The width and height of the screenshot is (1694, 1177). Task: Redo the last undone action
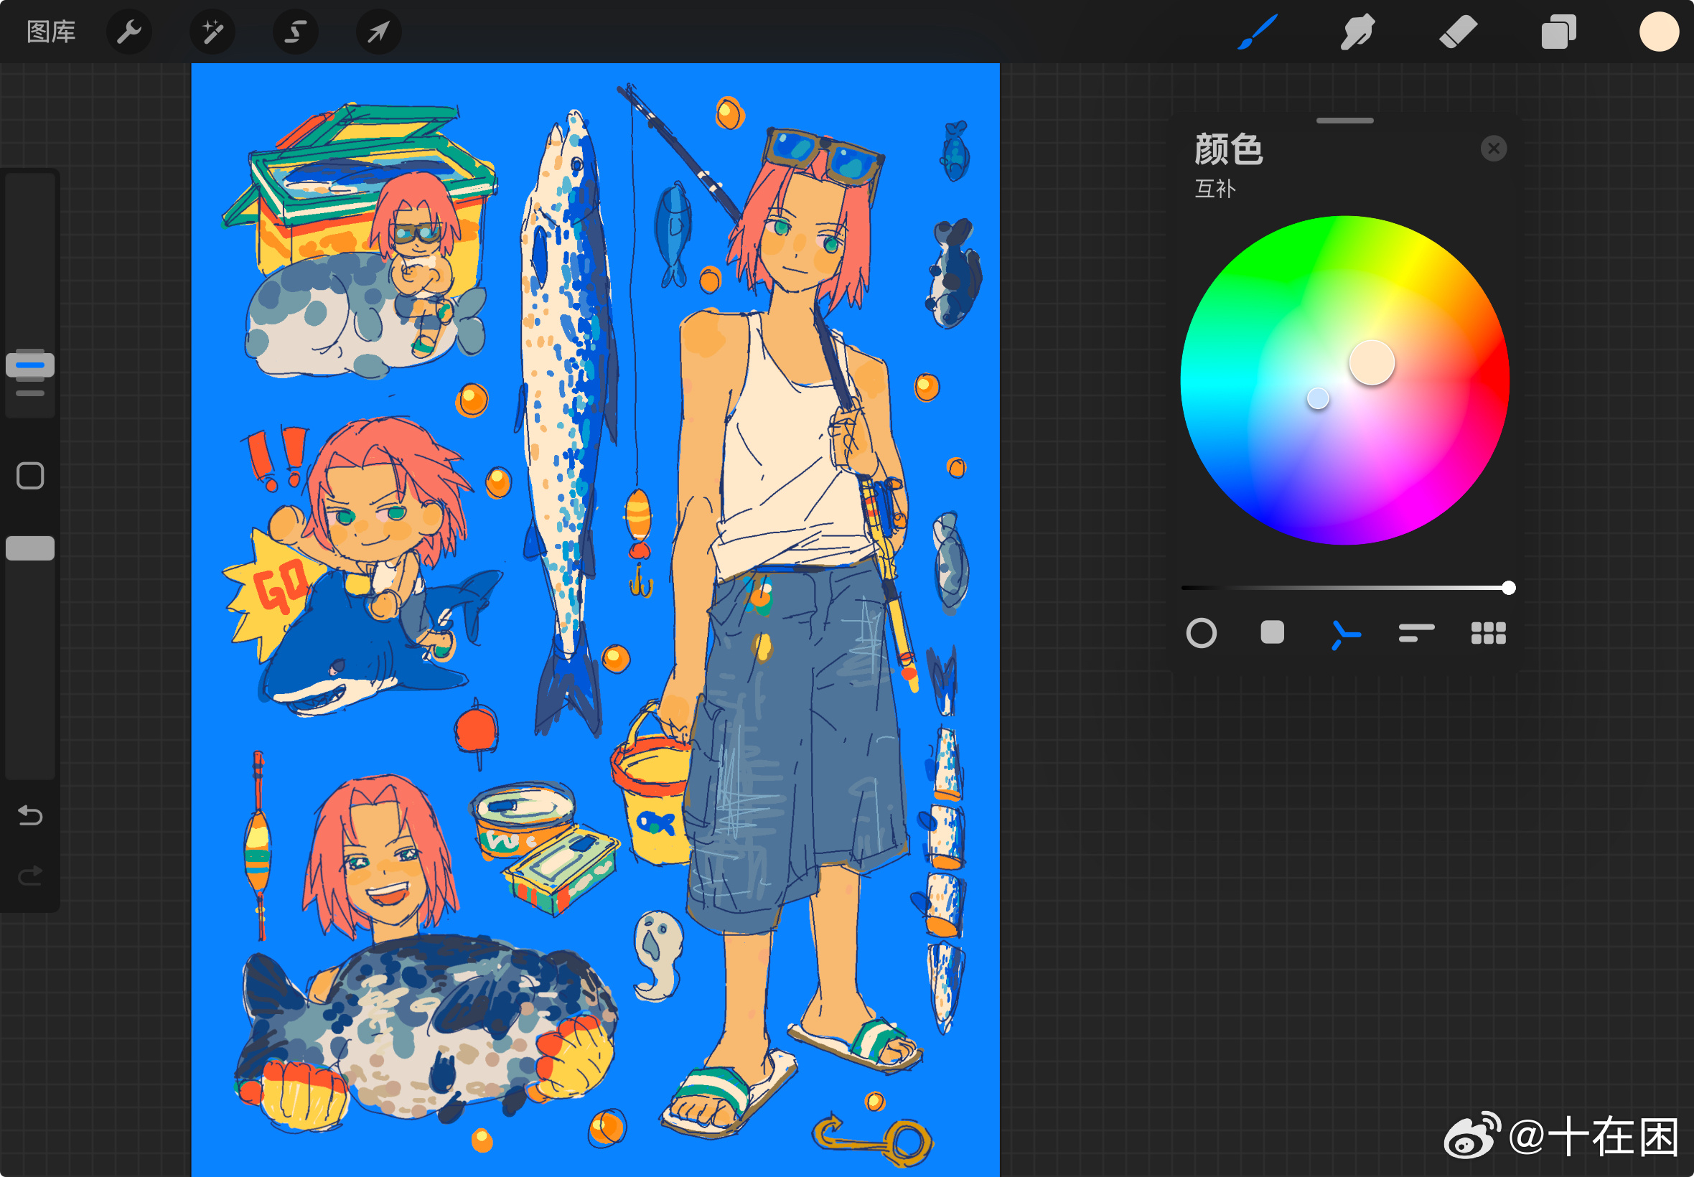pos(30,876)
